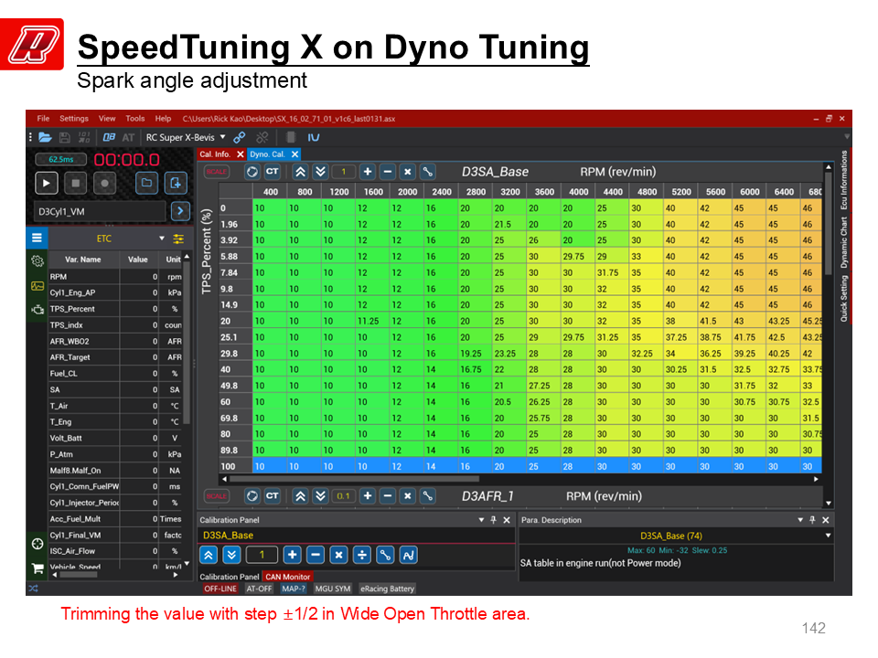The height and width of the screenshot is (658, 878).
Task: Open the View menu
Action: (107, 119)
